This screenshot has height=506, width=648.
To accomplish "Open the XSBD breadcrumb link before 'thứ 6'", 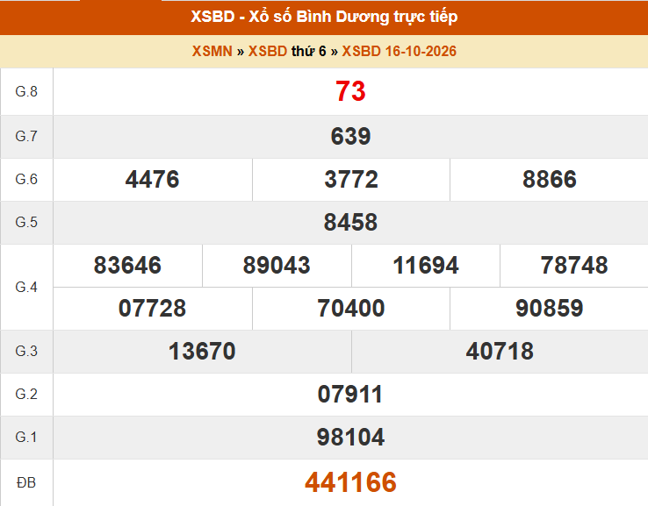I will pyautogui.click(x=268, y=51).
